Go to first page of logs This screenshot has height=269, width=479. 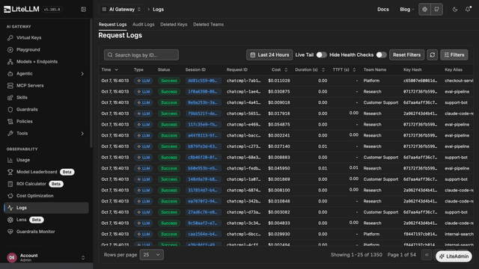tap(427, 255)
